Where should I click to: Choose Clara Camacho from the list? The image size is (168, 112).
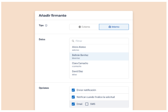[x=99, y=65]
